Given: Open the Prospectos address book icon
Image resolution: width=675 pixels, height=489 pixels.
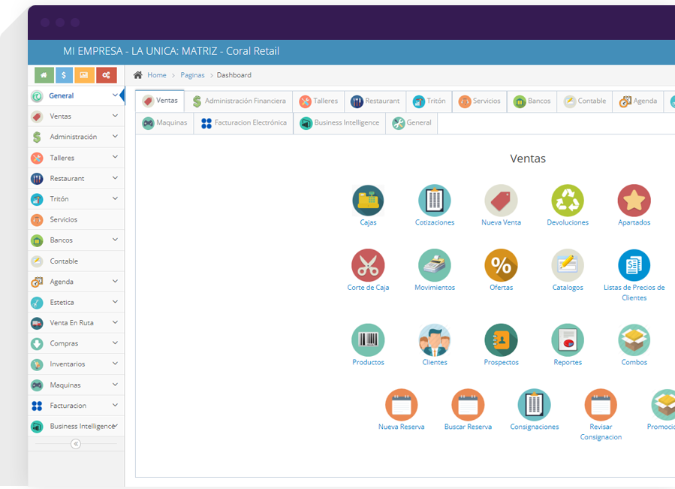Looking at the screenshot, I should (501, 340).
